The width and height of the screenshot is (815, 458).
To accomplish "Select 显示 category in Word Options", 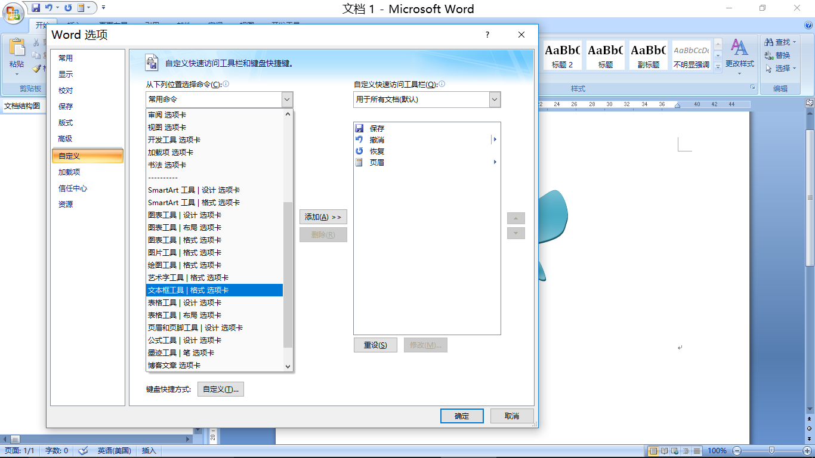I will pos(87,75).
